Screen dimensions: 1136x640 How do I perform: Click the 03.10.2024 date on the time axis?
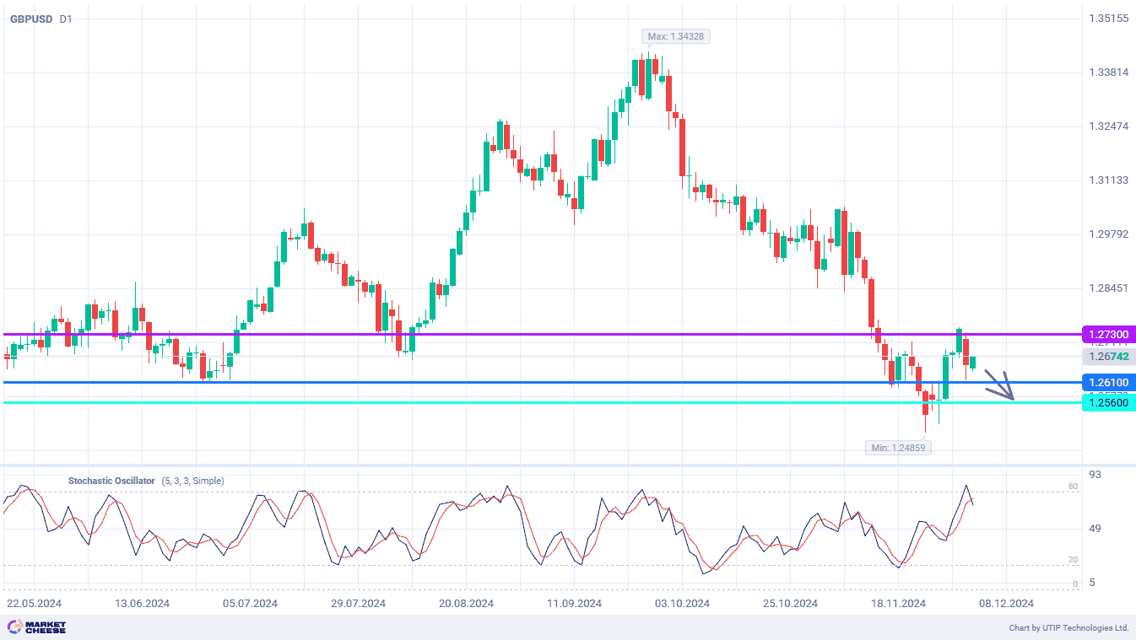(682, 604)
